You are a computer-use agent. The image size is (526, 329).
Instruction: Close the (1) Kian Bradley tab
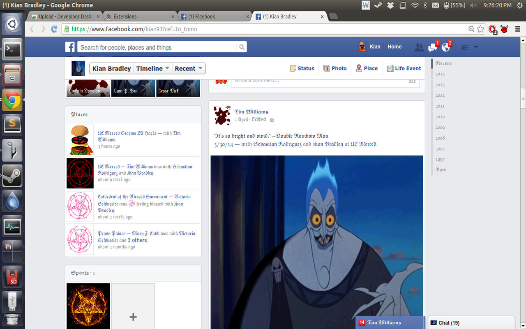click(x=322, y=17)
